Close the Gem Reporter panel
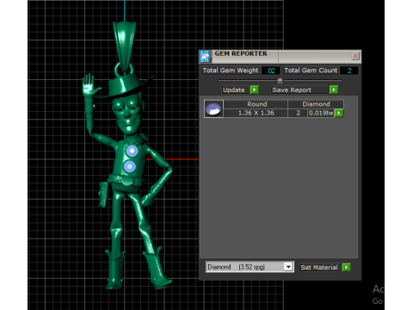This screenshot has width=413, height=310. click(355, 56)
